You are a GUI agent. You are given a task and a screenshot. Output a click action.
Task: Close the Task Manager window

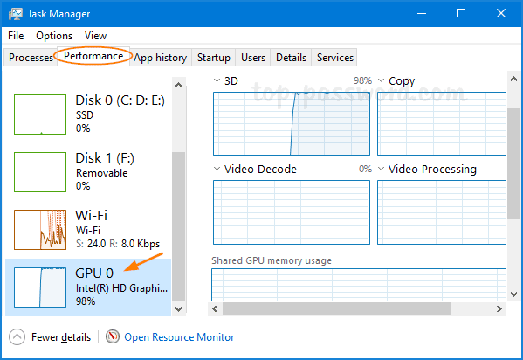click(501, 14)
